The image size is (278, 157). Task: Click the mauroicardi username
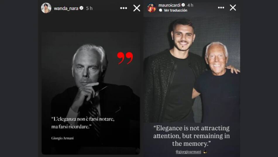tap(169, 5)
